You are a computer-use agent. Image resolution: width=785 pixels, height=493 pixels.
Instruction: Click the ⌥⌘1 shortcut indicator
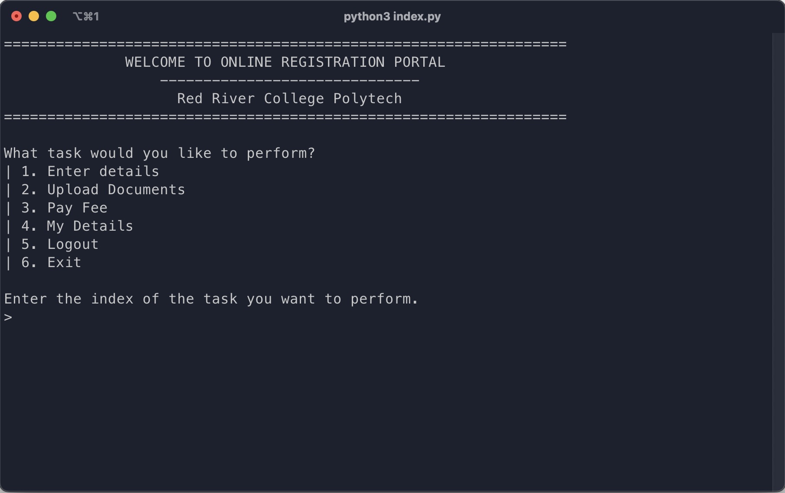[86, 16]
